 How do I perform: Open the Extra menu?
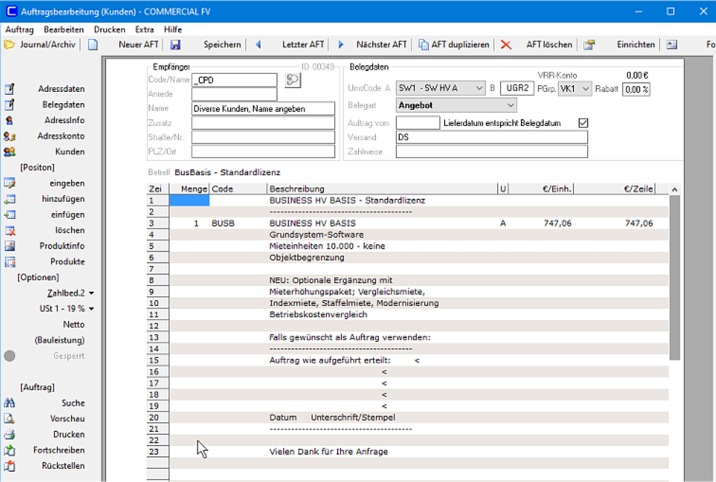pyautogui.click(x=144, y=29)
